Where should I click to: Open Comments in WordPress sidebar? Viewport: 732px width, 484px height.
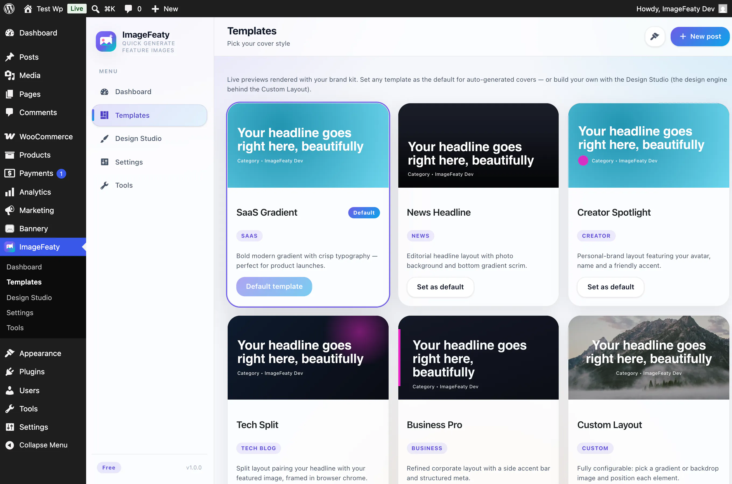tap(43, 112)
